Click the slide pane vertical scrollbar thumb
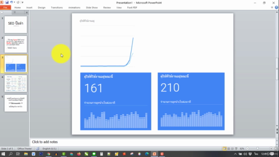279x157 pixels. pyautogui.click(x=277, y=69)
